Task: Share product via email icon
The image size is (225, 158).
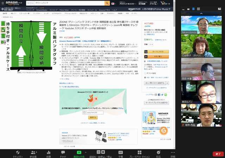Action: pyautogui.click(x=156, y=95)
